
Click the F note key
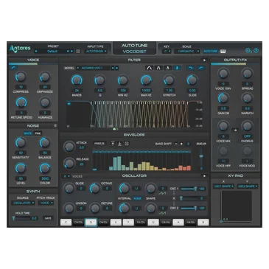pyautogui.click(x=128, y=223)
